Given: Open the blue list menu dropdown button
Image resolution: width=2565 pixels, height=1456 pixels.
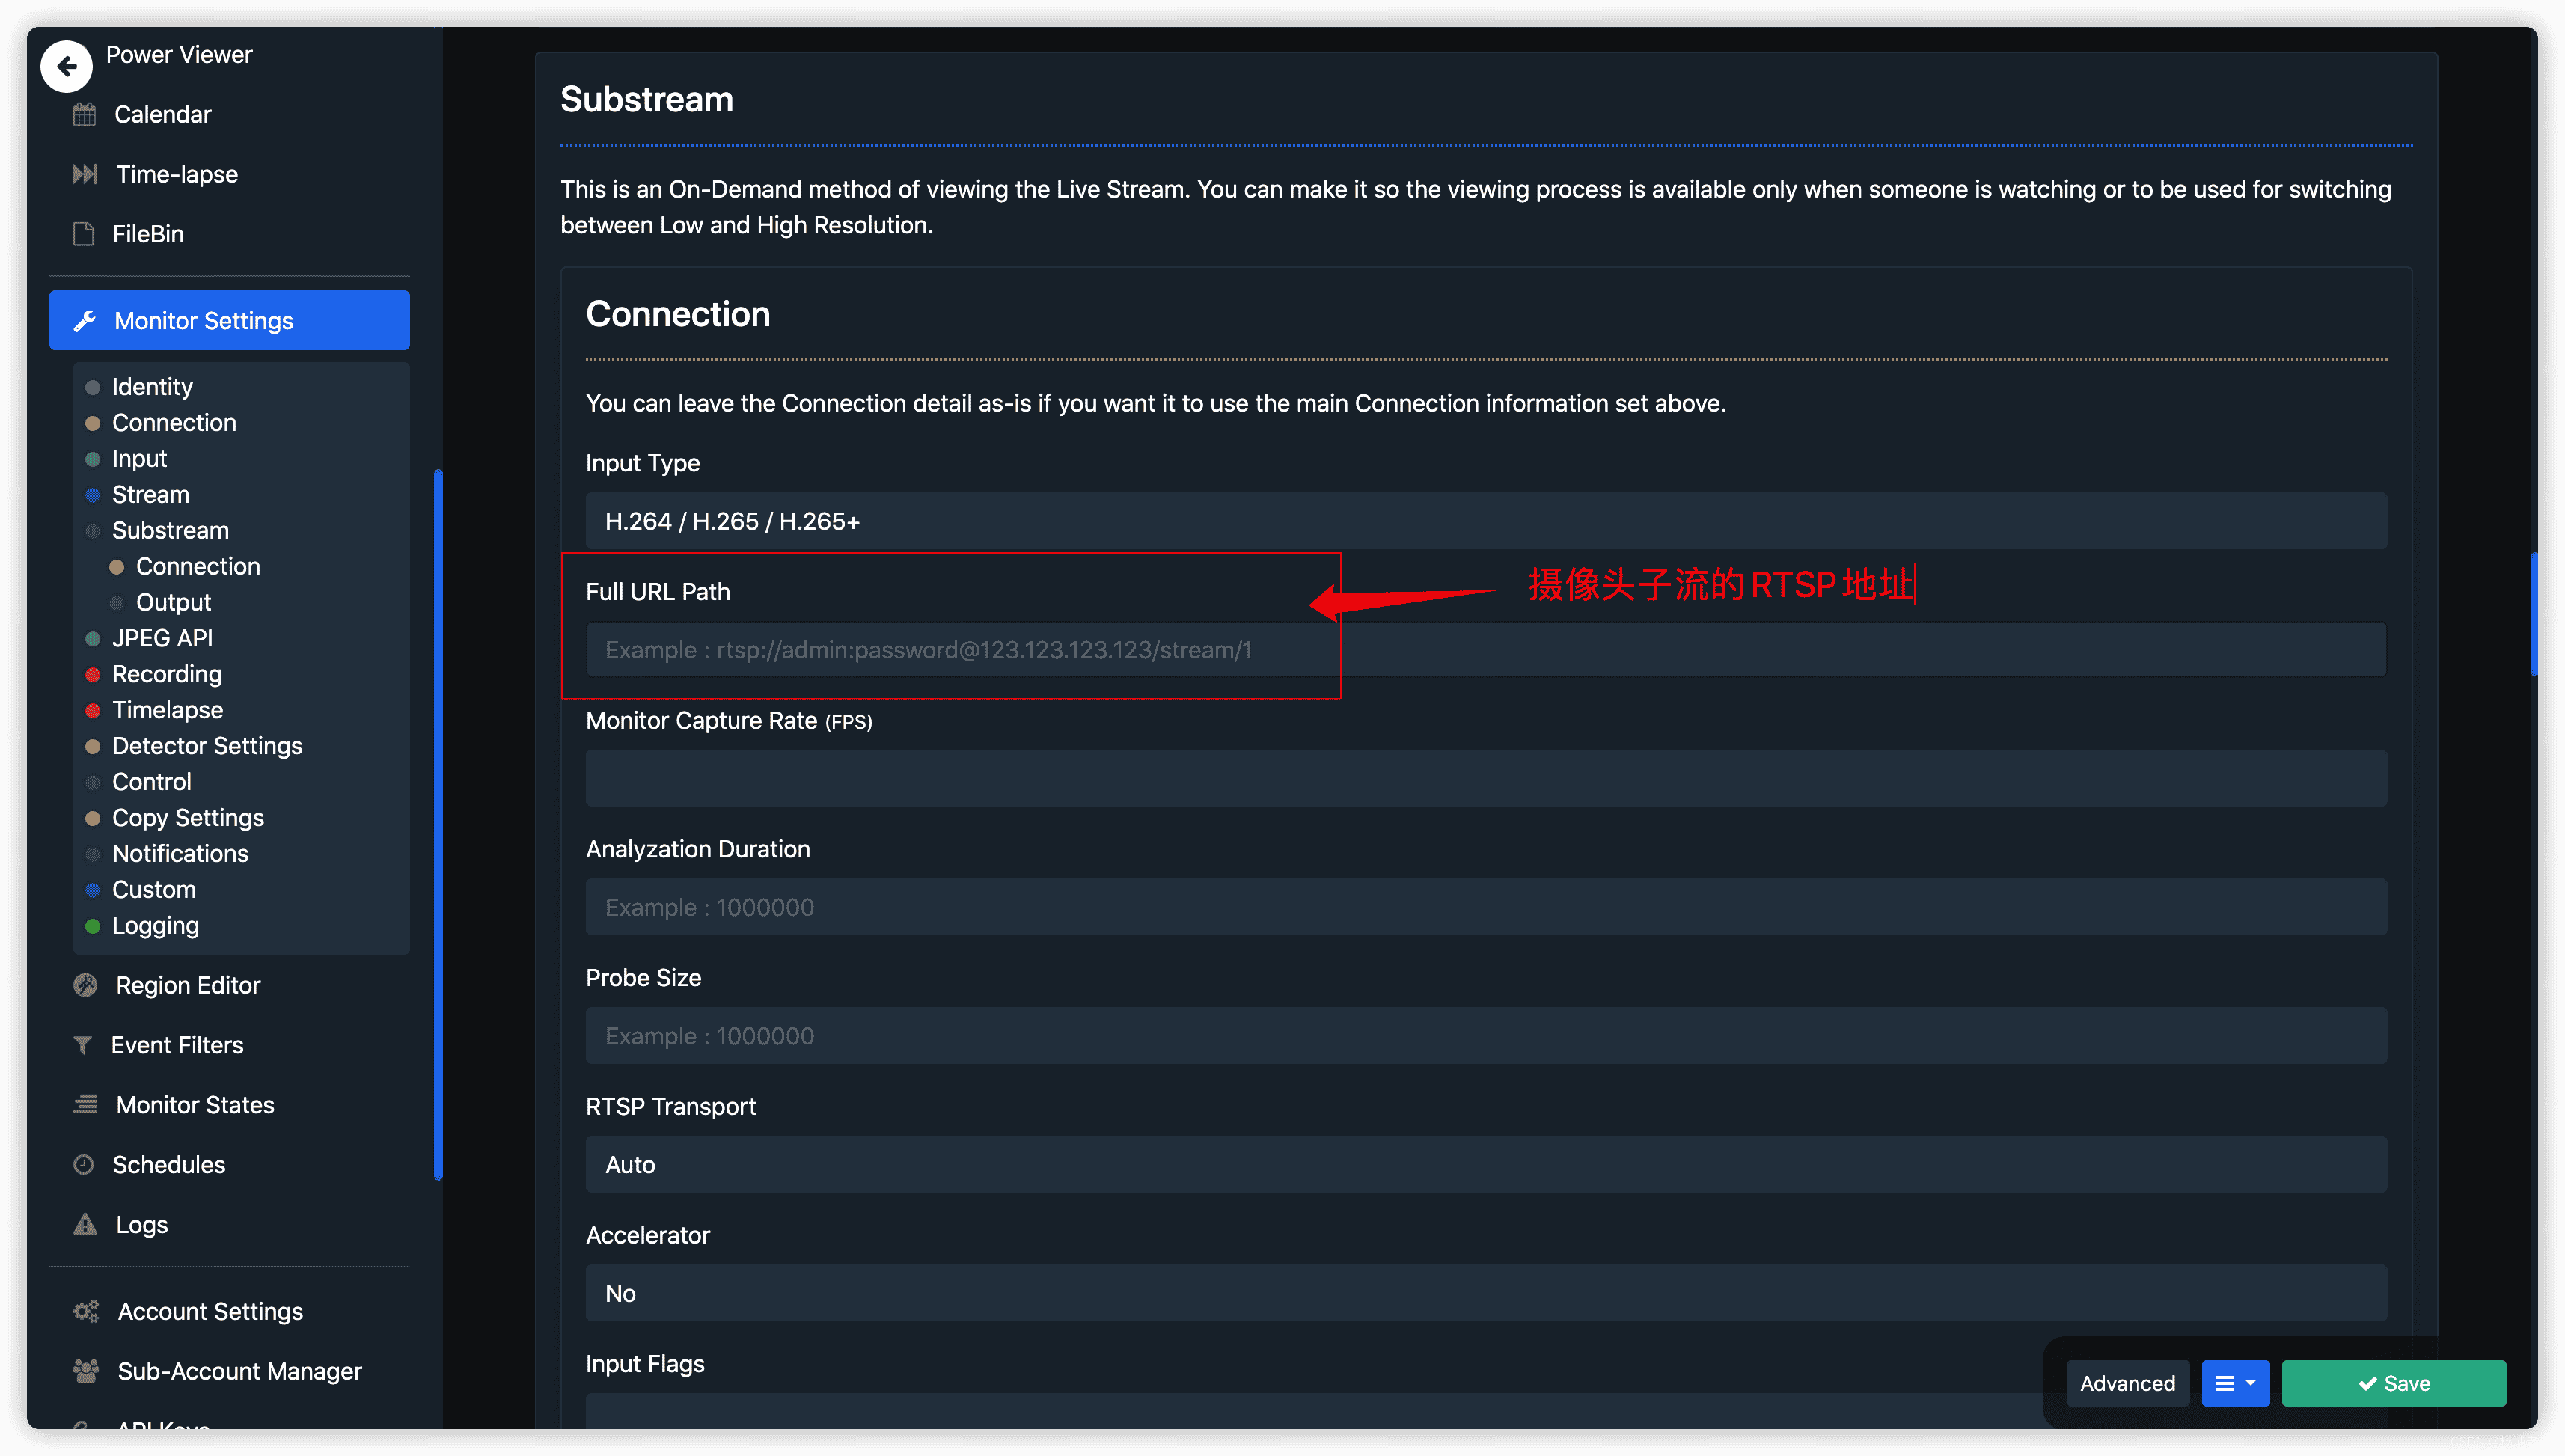Looking at the screenshot, I should (2234, 1383).
